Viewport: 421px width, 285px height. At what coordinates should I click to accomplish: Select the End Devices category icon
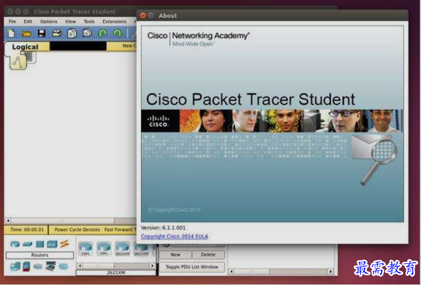(x=15, y=266)
